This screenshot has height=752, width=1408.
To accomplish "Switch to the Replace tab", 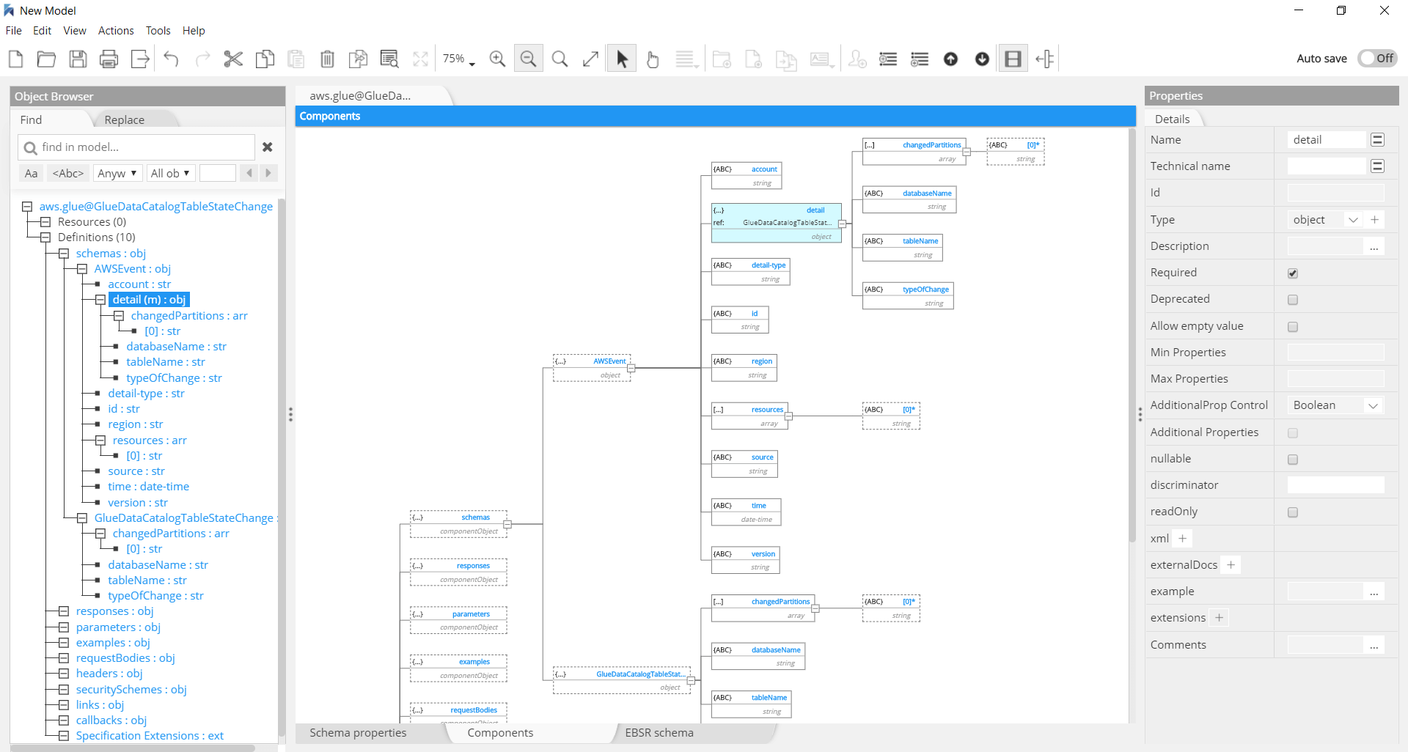I will (x=125, y=120).
